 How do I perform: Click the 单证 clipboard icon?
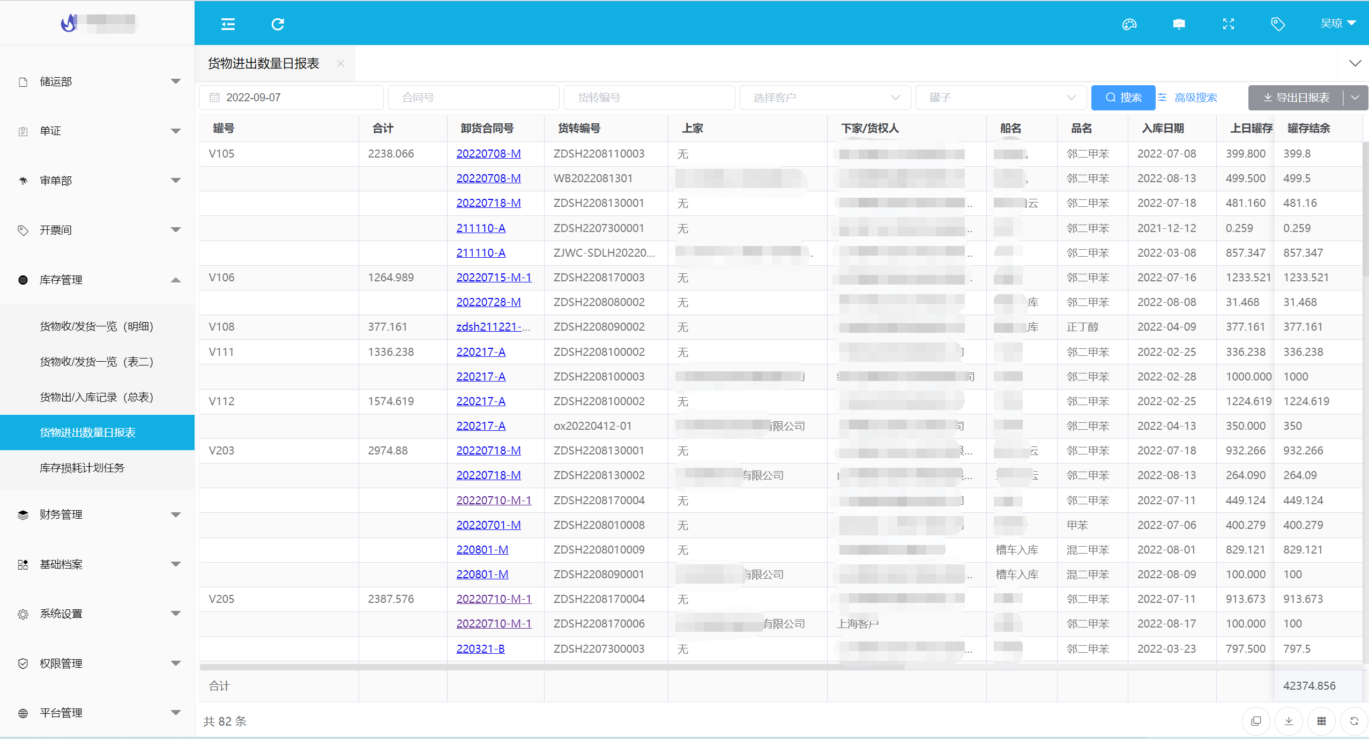23,131
